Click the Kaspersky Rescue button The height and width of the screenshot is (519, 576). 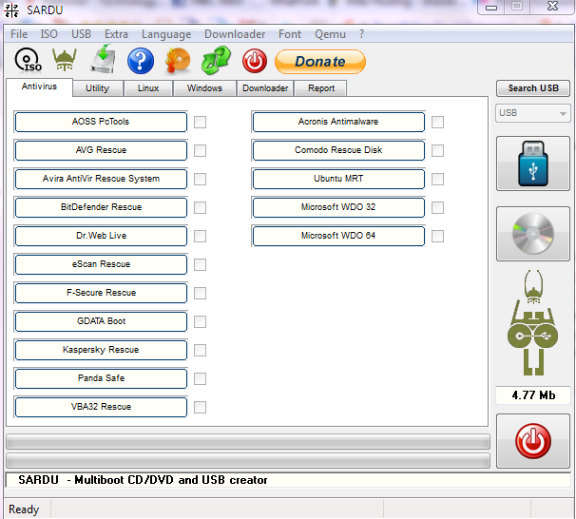coord(101,350)
